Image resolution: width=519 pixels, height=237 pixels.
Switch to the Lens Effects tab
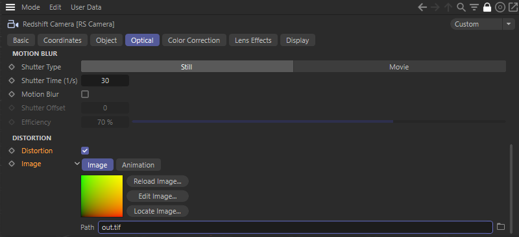253,40
